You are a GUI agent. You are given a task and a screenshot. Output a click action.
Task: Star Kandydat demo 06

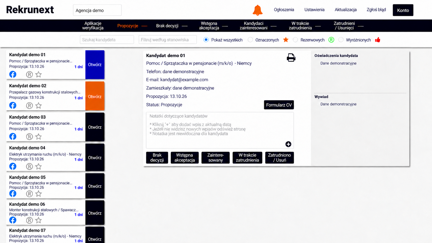click(38, 220)
